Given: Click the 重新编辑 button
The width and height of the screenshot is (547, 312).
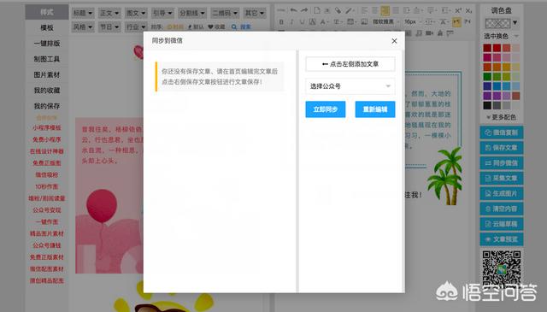Looking at the screenshot, I should 375,109.
